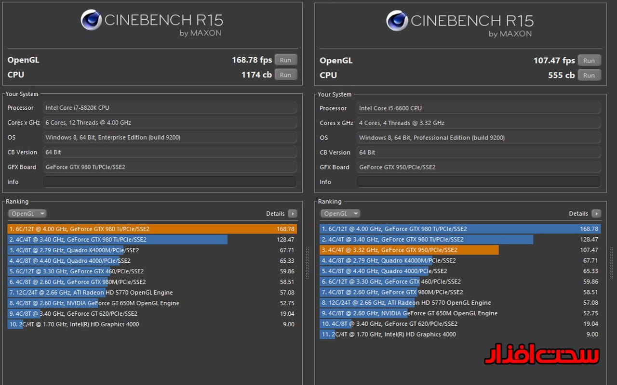Select the orange highlighted GTX 980 Ti top ranking row

point(152,229)
